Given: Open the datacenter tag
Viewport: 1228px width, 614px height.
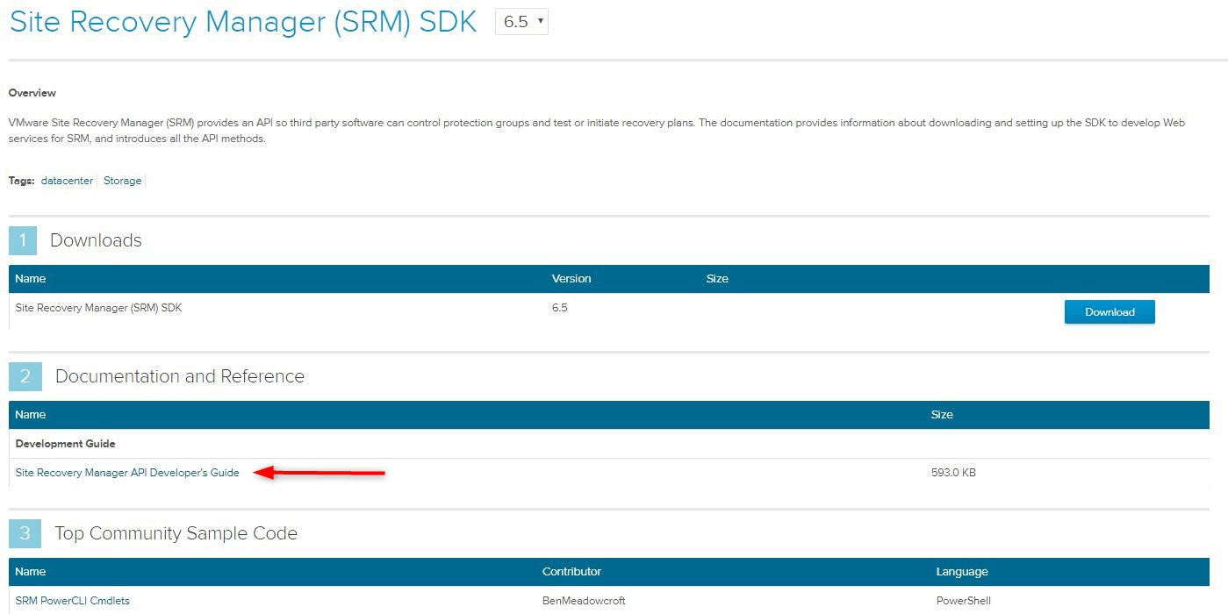Looking at the screenshot, I should coord(67,181).
